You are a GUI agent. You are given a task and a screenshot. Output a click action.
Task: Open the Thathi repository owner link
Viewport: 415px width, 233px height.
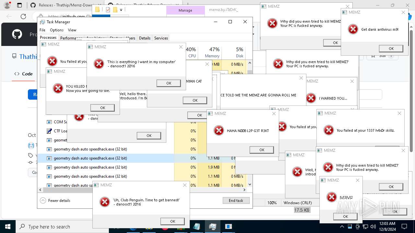tap(28, 57)
